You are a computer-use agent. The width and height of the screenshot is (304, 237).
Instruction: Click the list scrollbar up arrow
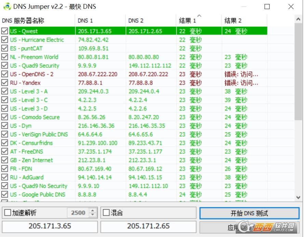click(x=298, y=19)
